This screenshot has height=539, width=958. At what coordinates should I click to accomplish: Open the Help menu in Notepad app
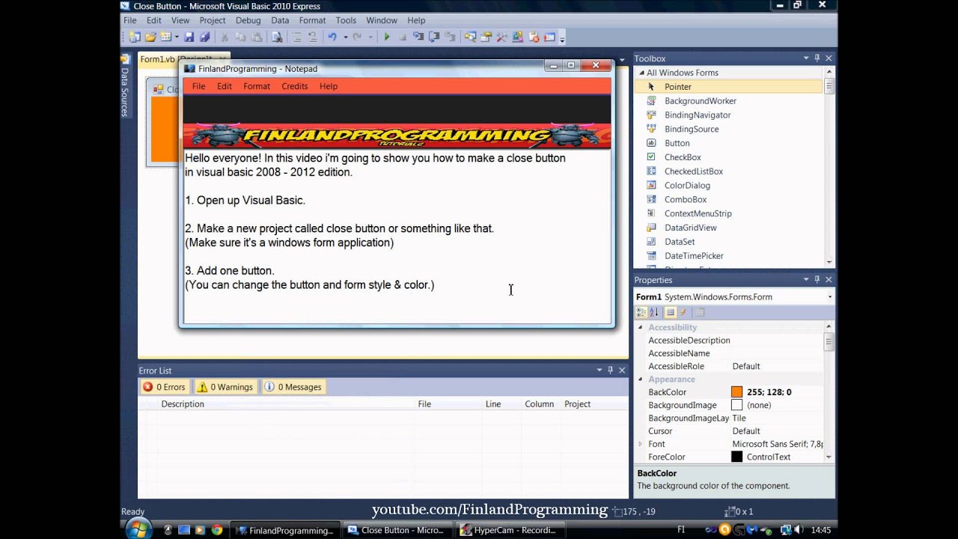(329, 86)
